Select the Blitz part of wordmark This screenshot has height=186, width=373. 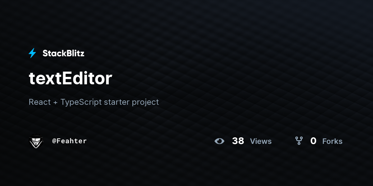pos(74,53)
